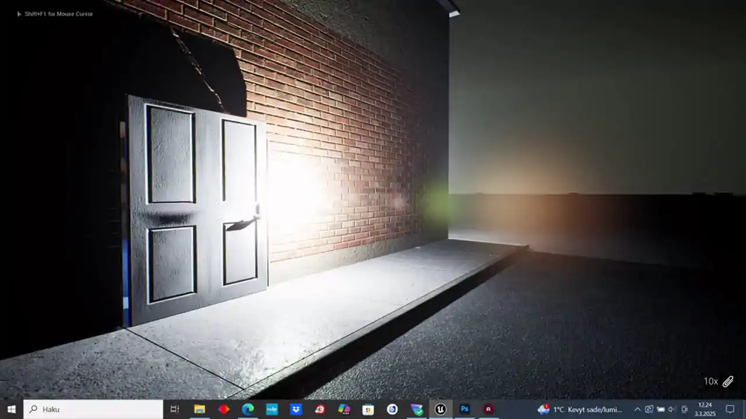This screenshot has height=419, width=746.
Task: Open the Windows notification center
Action: pyautogui.click(x=730, y=409)
